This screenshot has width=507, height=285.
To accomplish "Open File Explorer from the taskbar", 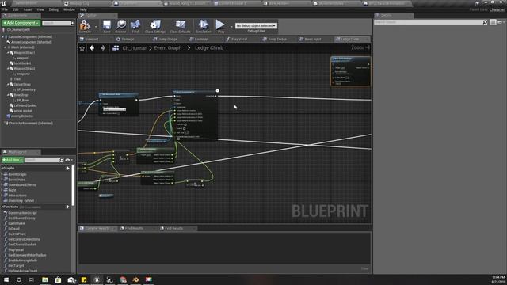I will pyautogui.click(x=45, y=279).
